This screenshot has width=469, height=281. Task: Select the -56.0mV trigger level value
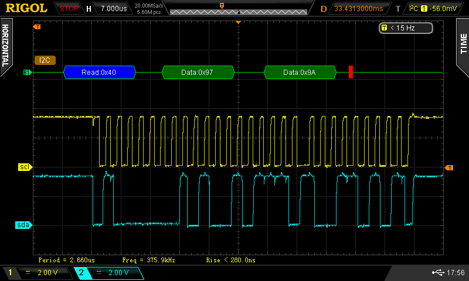click(443, 9)
